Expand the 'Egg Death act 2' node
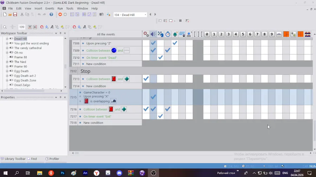Image resolution: width=316 pixels, height=177 pixels. [x=7, y=76]
